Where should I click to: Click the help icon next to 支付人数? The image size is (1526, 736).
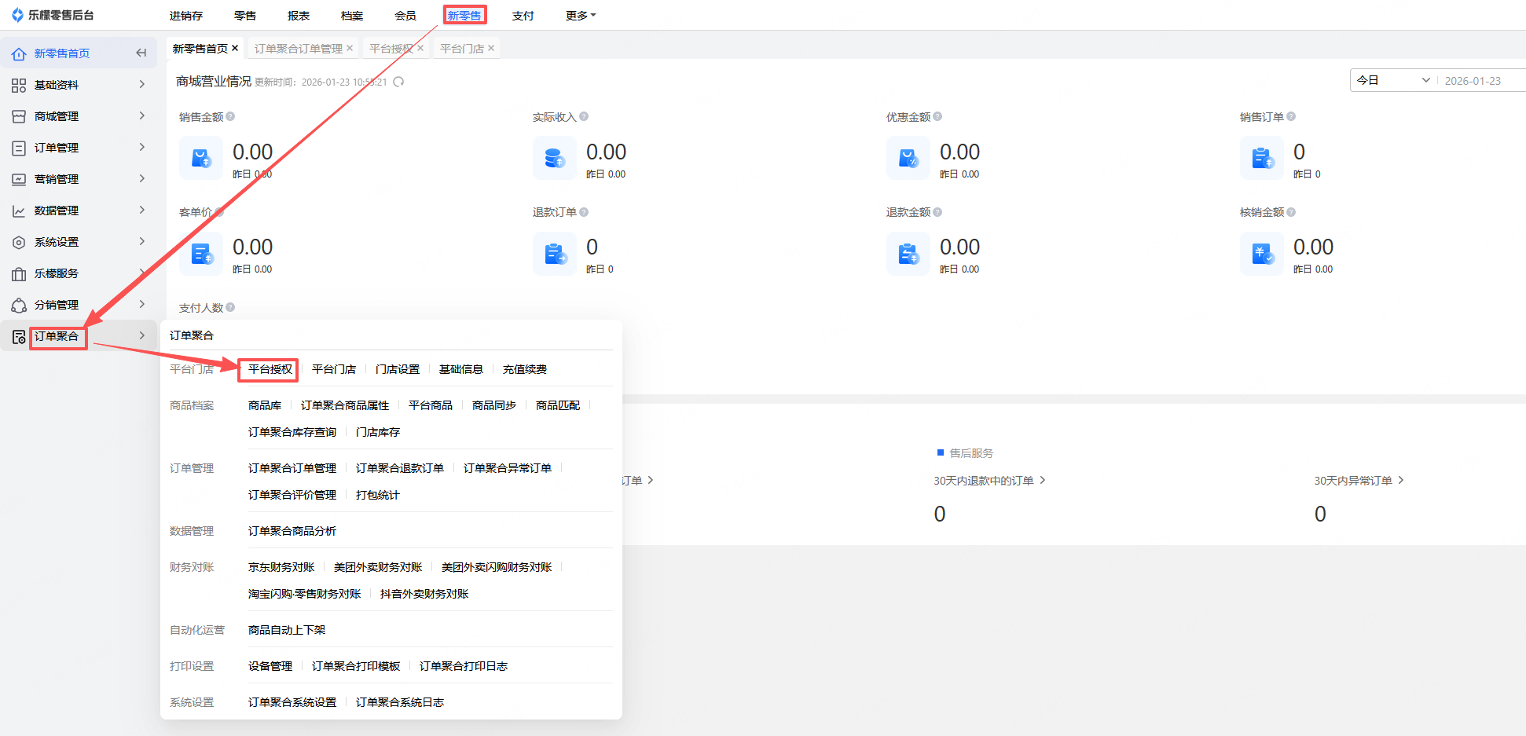(x=230, y=307)
